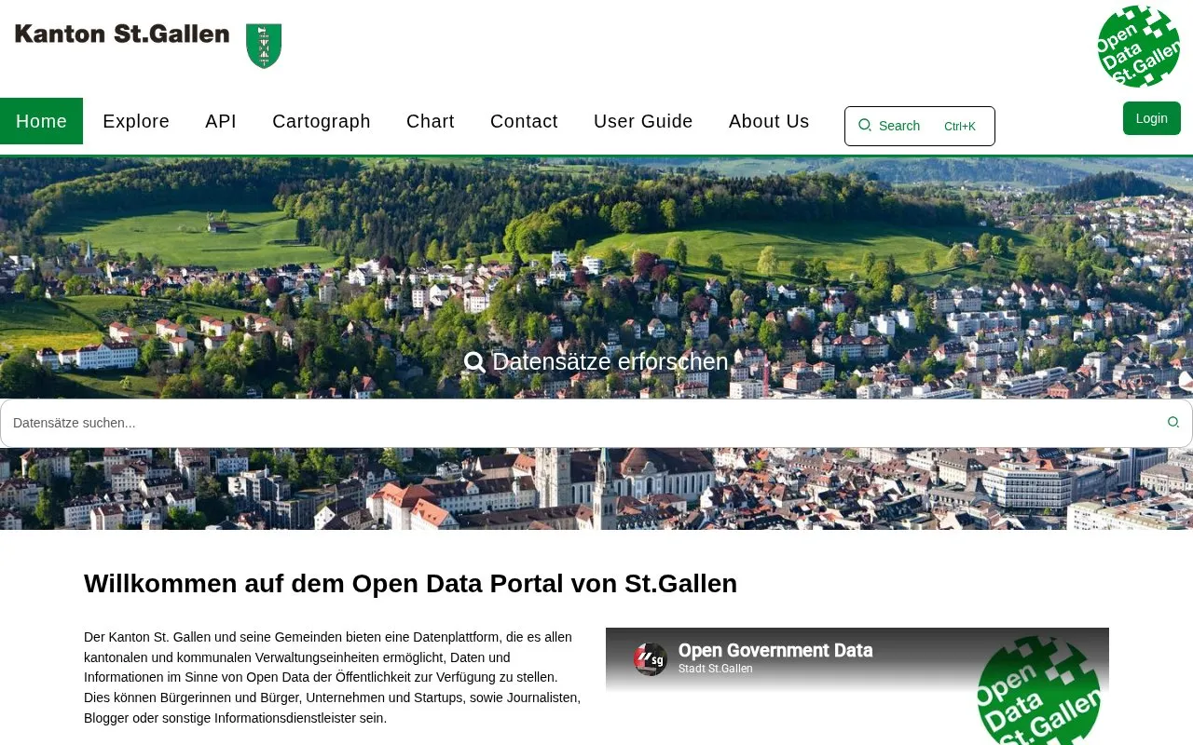Click the Login button
The width and height of the screenshot is (1193, 745).
[x=1152, y=118]
